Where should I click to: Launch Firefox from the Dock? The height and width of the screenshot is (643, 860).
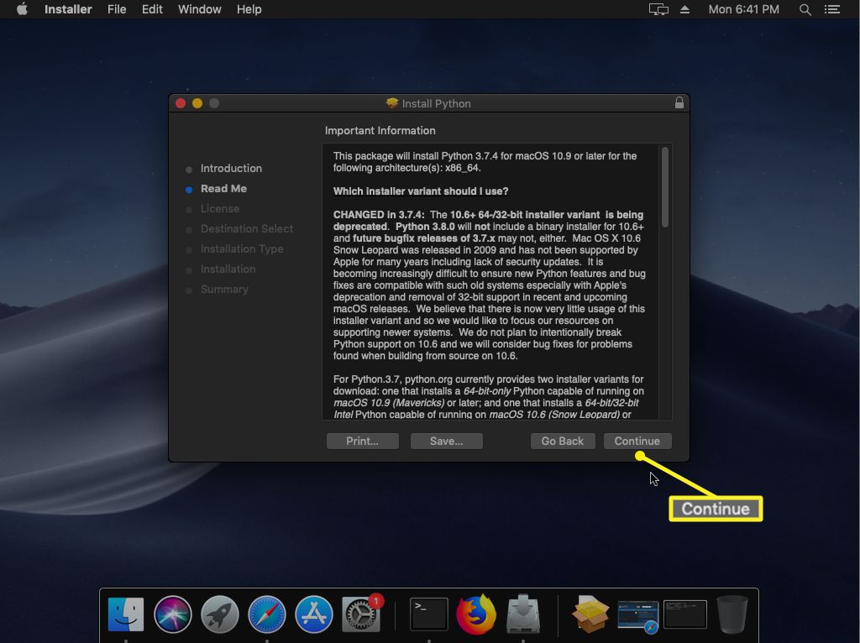tap(477, 614)
